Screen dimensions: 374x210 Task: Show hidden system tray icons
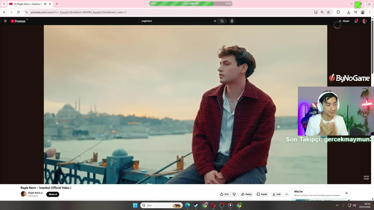337,205
